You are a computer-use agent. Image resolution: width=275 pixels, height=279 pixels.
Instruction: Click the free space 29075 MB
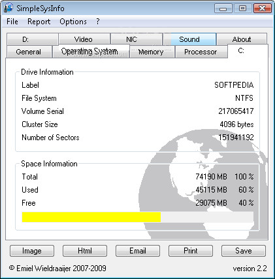(211, 203)
